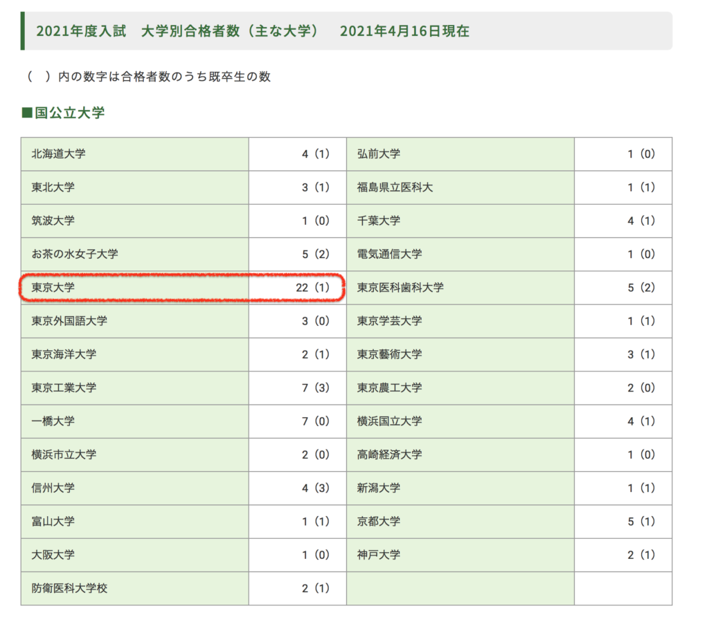The width and height of the screenshot is (709, 624).
Task: Click the 防衛医科大学校 cell
Action: coord(135,589)
